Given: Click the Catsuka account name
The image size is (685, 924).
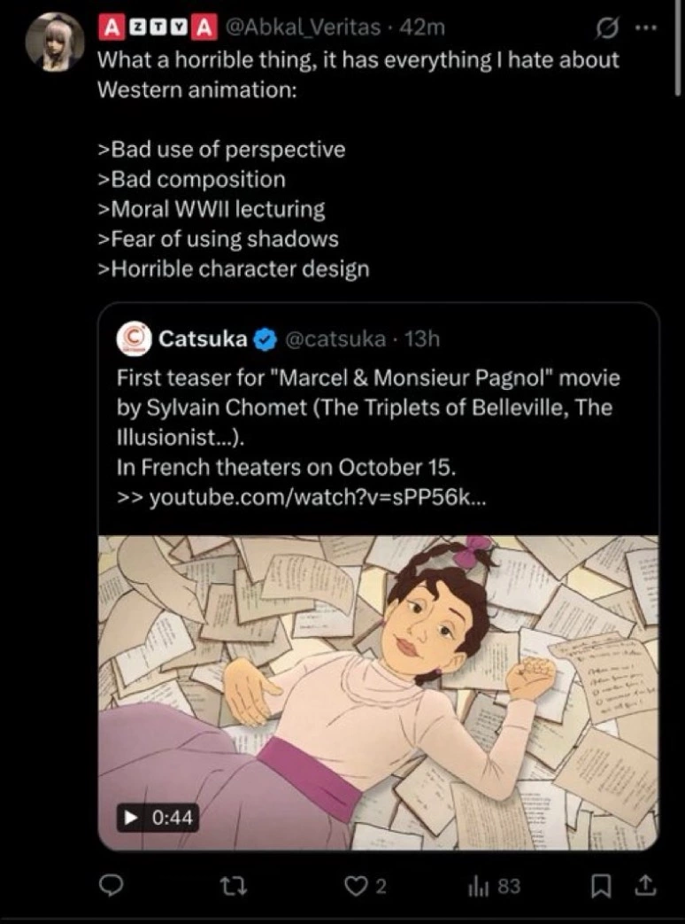Looking at the screenshot, I should [x=203, y=338].
